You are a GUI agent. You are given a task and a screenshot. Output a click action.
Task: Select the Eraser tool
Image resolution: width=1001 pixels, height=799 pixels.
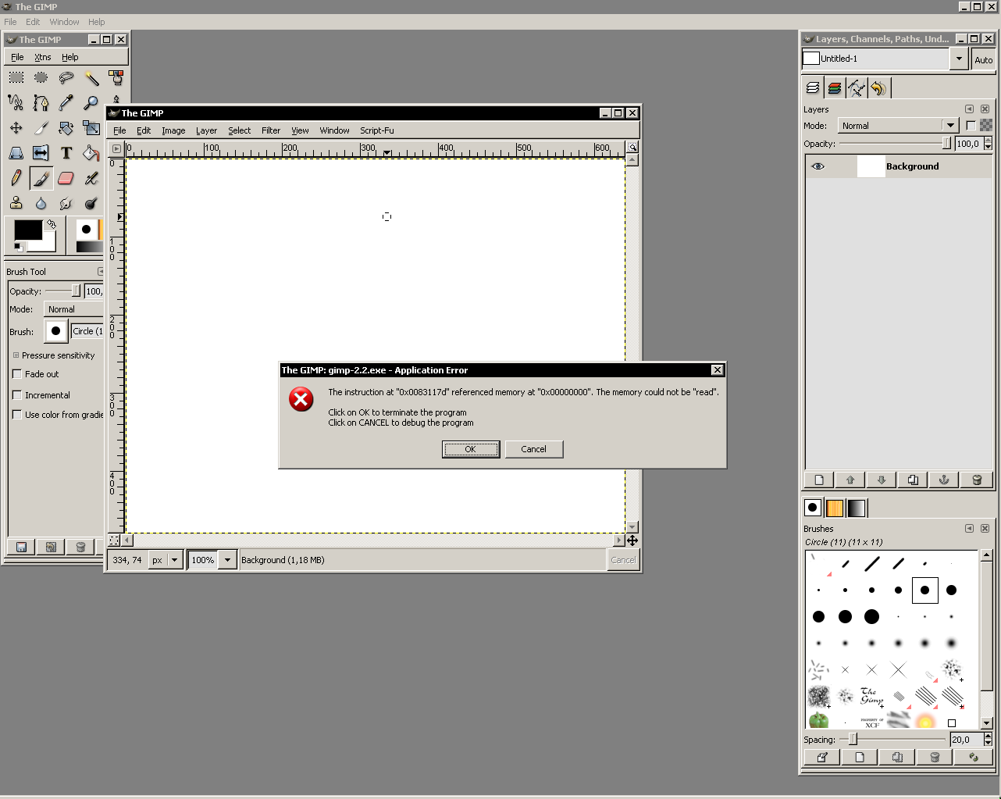66,178
